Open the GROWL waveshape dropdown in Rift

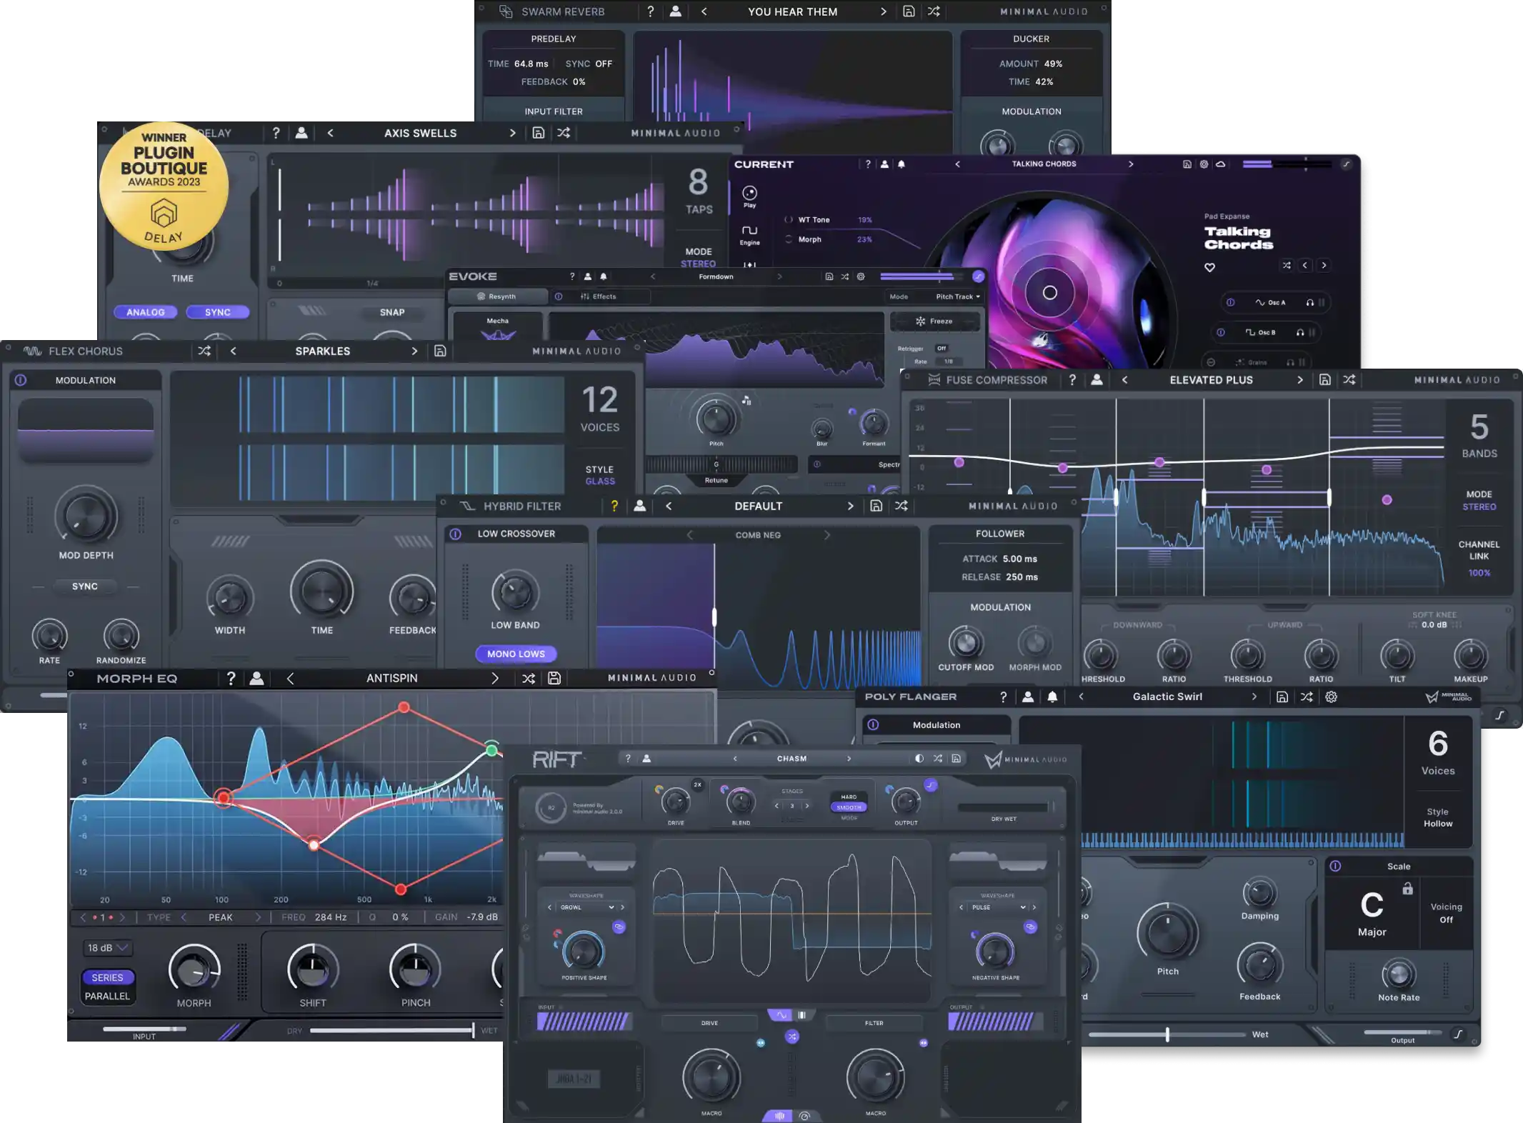tap(586, 907)
